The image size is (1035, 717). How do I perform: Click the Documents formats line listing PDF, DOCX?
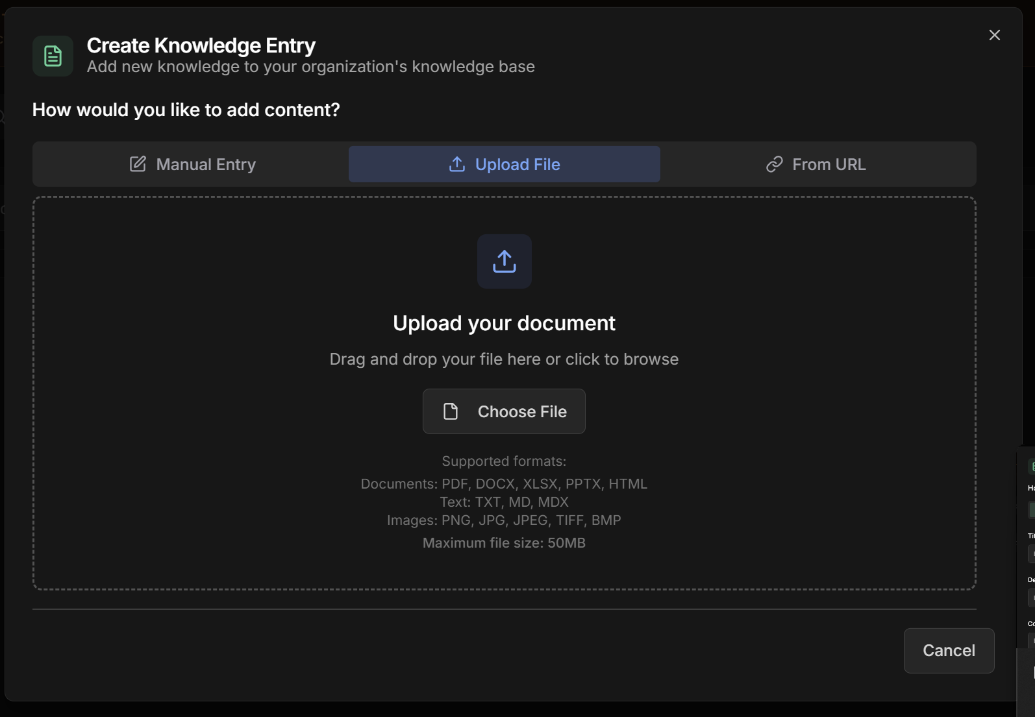(x=504, y=484)
